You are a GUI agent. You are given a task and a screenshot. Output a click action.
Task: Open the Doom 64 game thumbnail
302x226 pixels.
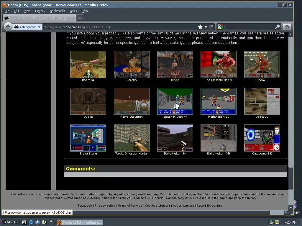88,64
